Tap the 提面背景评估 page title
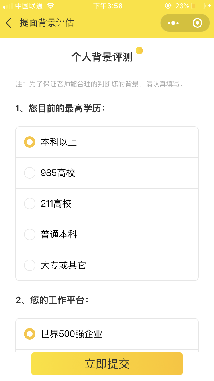 click(x=47, y=23)
